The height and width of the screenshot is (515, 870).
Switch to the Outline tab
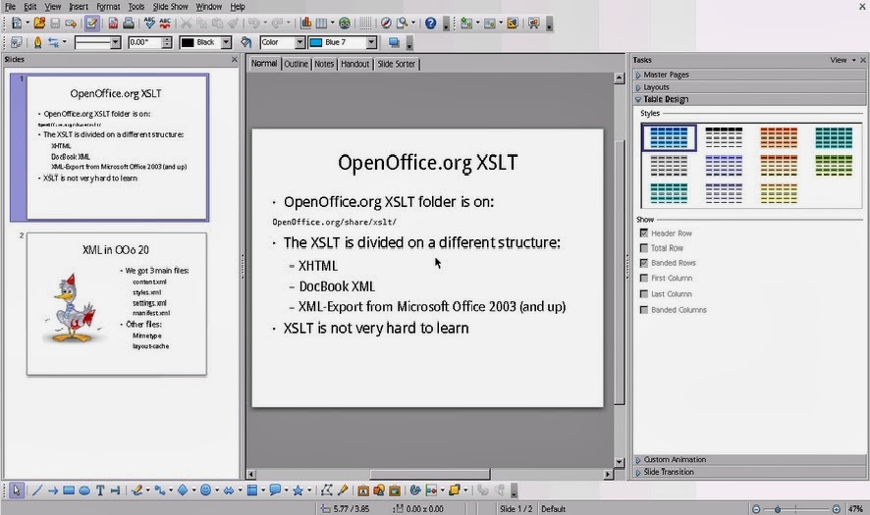point(296,64)
